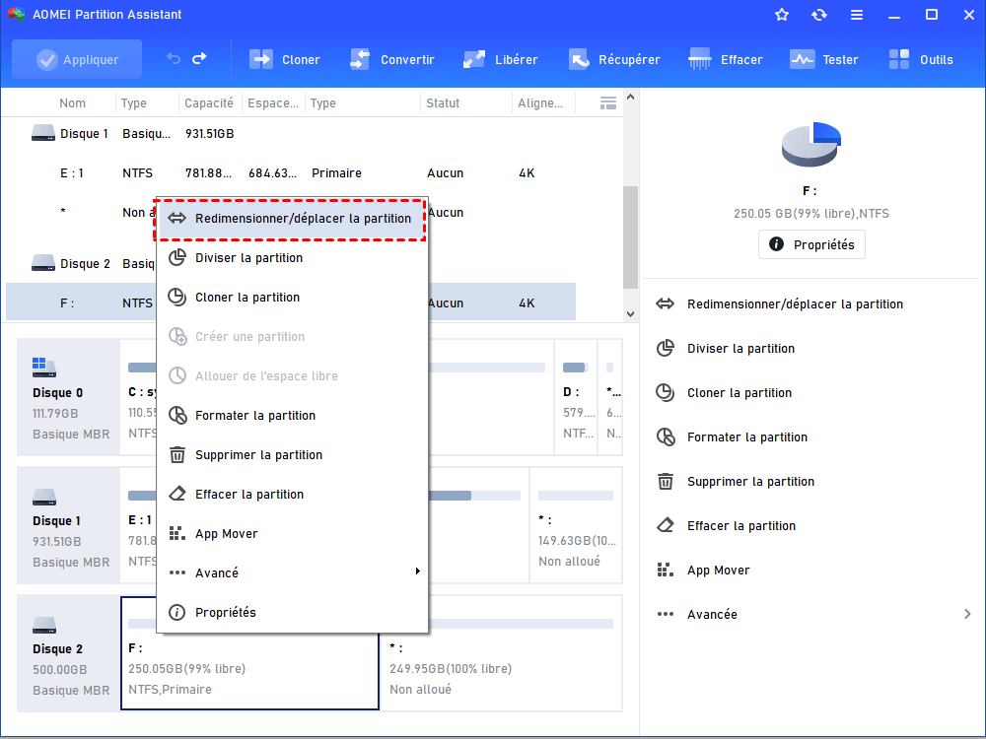Click the Propriétés button in right panel
The height and width of the screenshot is (739, 986).
(x=811, y=244)
